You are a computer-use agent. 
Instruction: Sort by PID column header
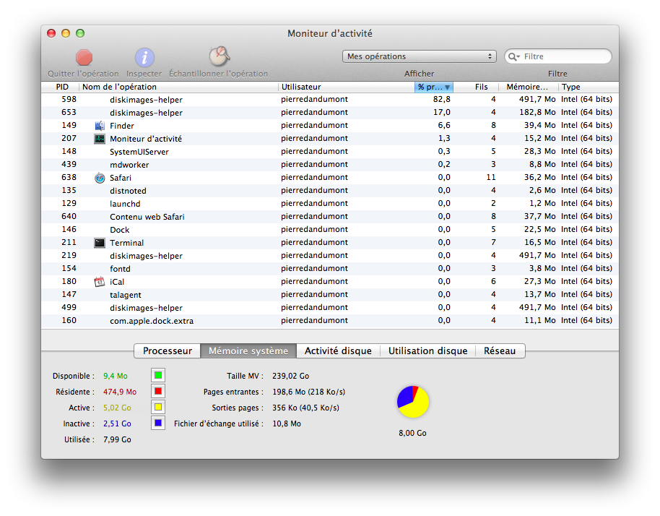pyautogui.click(x=60, y=87)
